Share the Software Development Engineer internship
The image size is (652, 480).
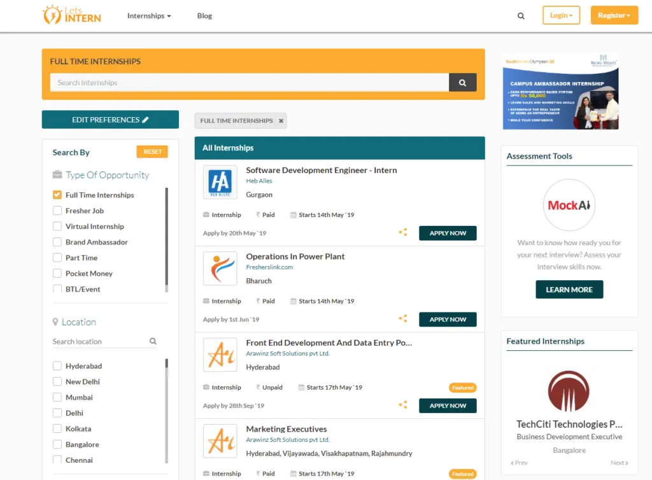(x=403, y=232)
